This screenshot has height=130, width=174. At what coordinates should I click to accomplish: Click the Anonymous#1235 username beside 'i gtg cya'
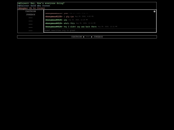54,17
